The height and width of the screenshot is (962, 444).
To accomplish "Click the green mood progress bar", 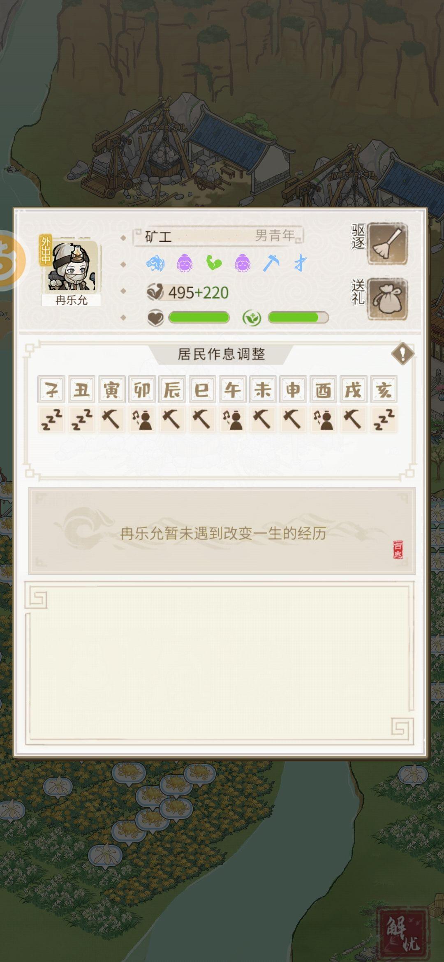I will (298, 317).
